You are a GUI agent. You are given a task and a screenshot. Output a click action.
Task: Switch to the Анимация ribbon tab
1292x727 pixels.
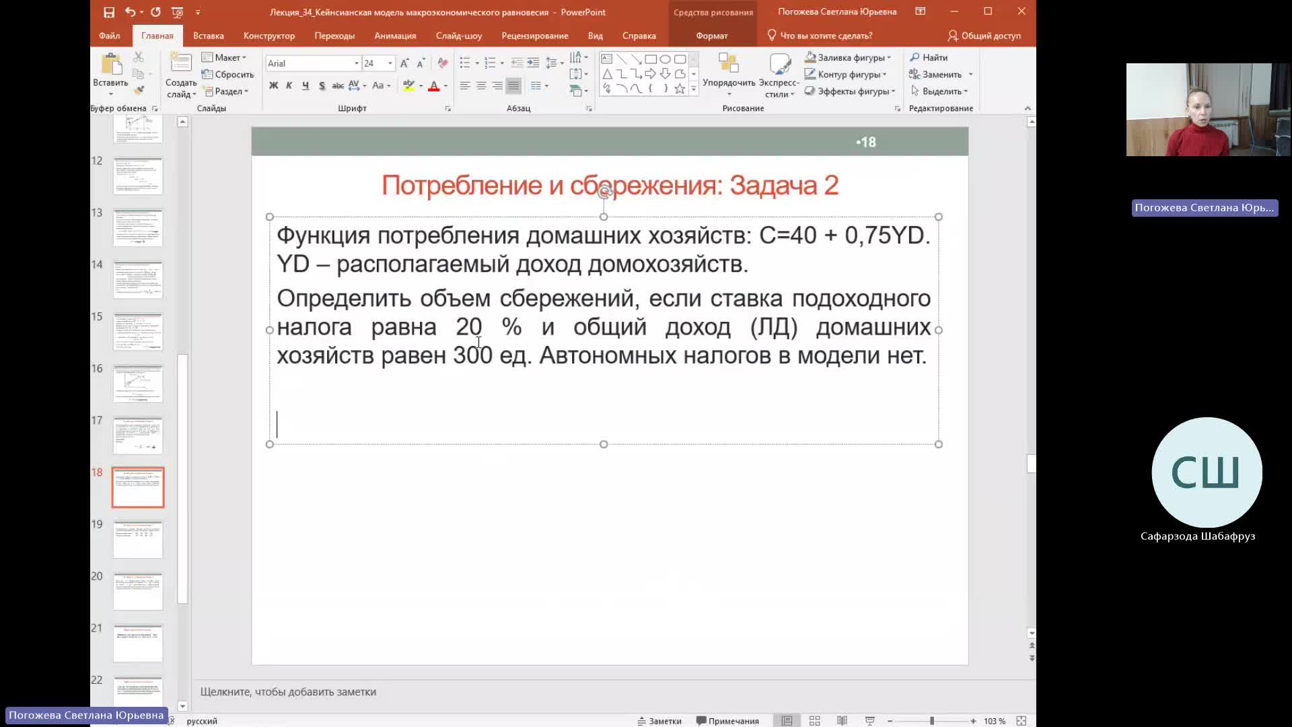coord(395,36)
